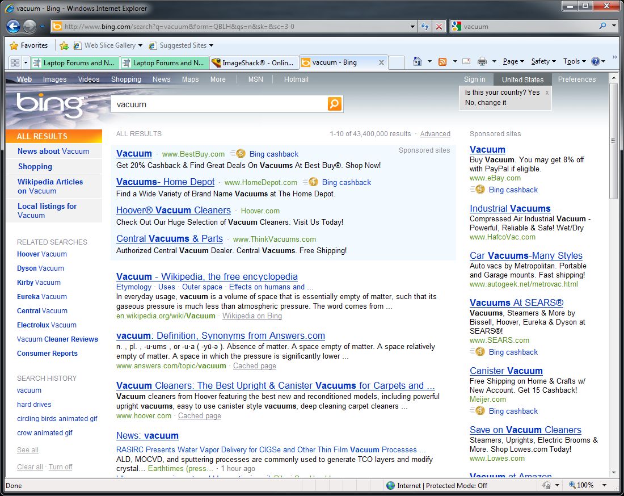Open the More menu in Bing navigation
The height and width of the screenshot is (496, 624).
click(x=218, y=79)
